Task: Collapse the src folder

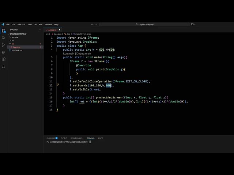Action: [x=25, y=44]
